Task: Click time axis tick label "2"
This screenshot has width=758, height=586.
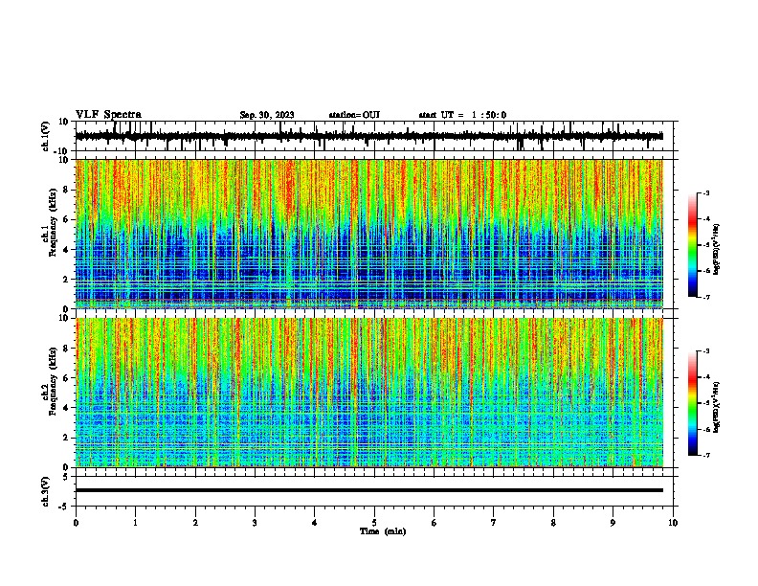Action: coord(195,523)
